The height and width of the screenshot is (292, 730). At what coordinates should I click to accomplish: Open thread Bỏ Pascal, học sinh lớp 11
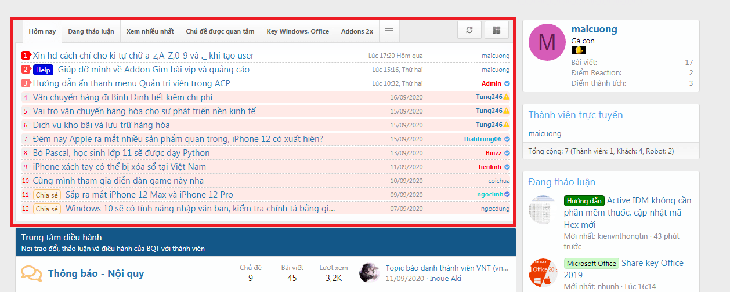[121, 153]
